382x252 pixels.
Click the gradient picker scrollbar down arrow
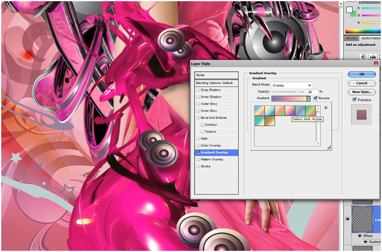[318, 144]
